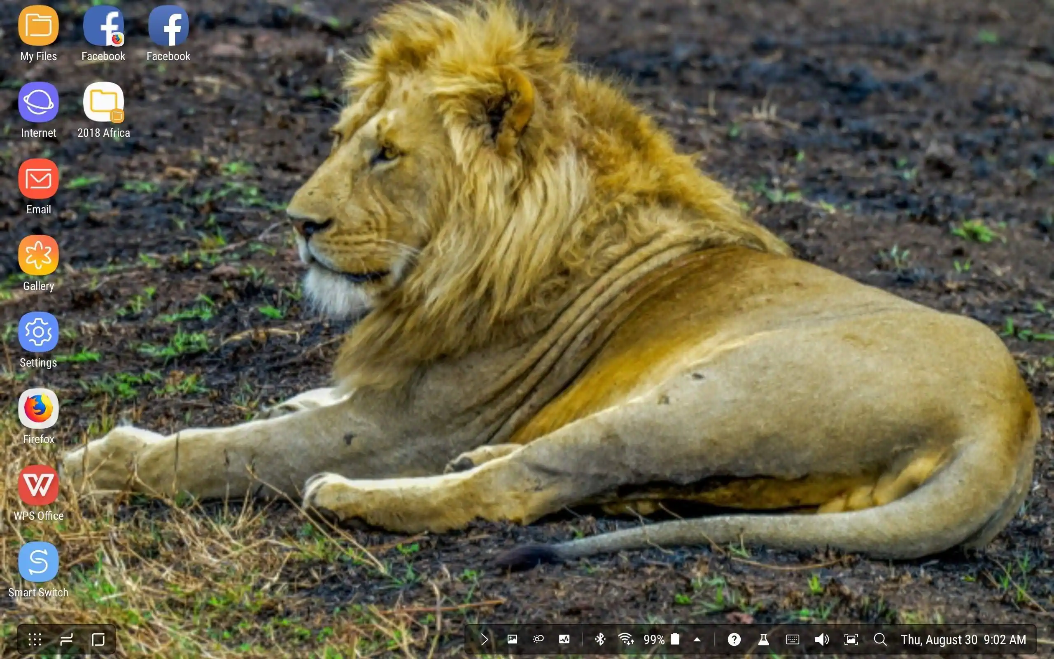Viewport: 1054px width, 659px height.
Task: Open Finder search with the magnifier icon
Action: pos(881,639)
